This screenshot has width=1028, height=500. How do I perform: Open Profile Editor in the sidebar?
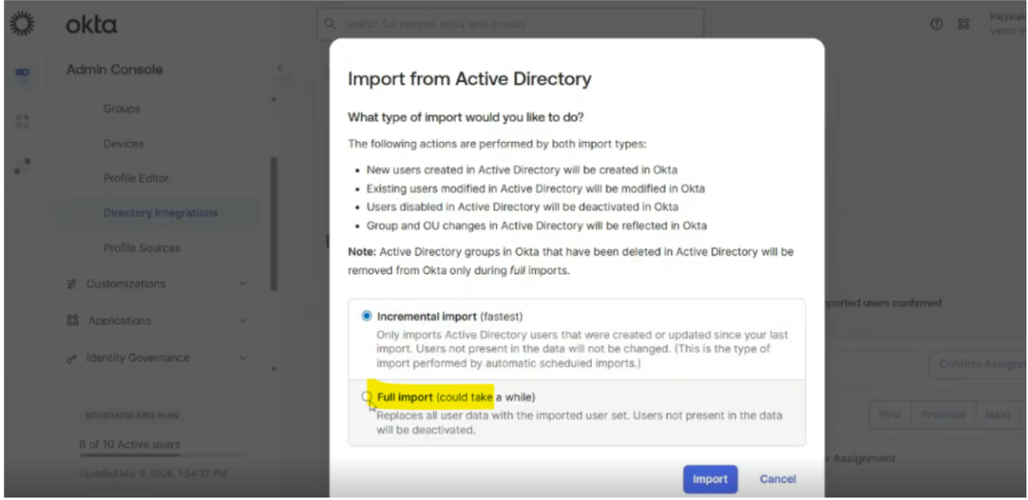pyautogui.click(x=136, y=178)
